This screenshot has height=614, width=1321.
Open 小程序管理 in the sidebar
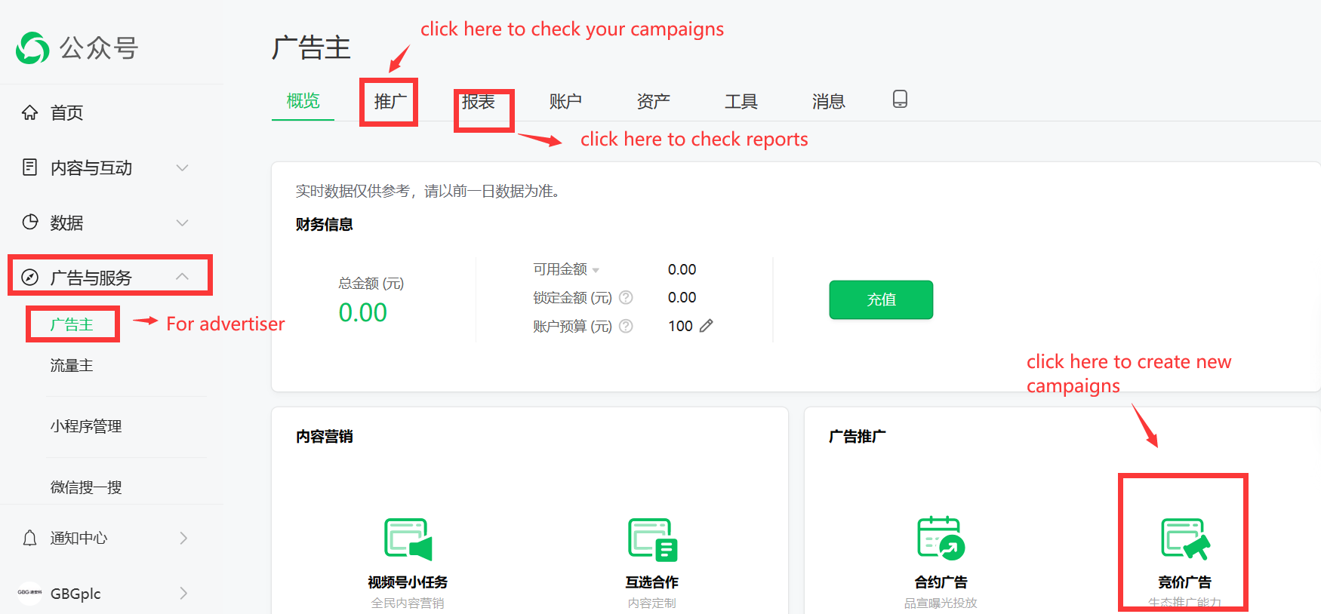[x=86, y=426]
